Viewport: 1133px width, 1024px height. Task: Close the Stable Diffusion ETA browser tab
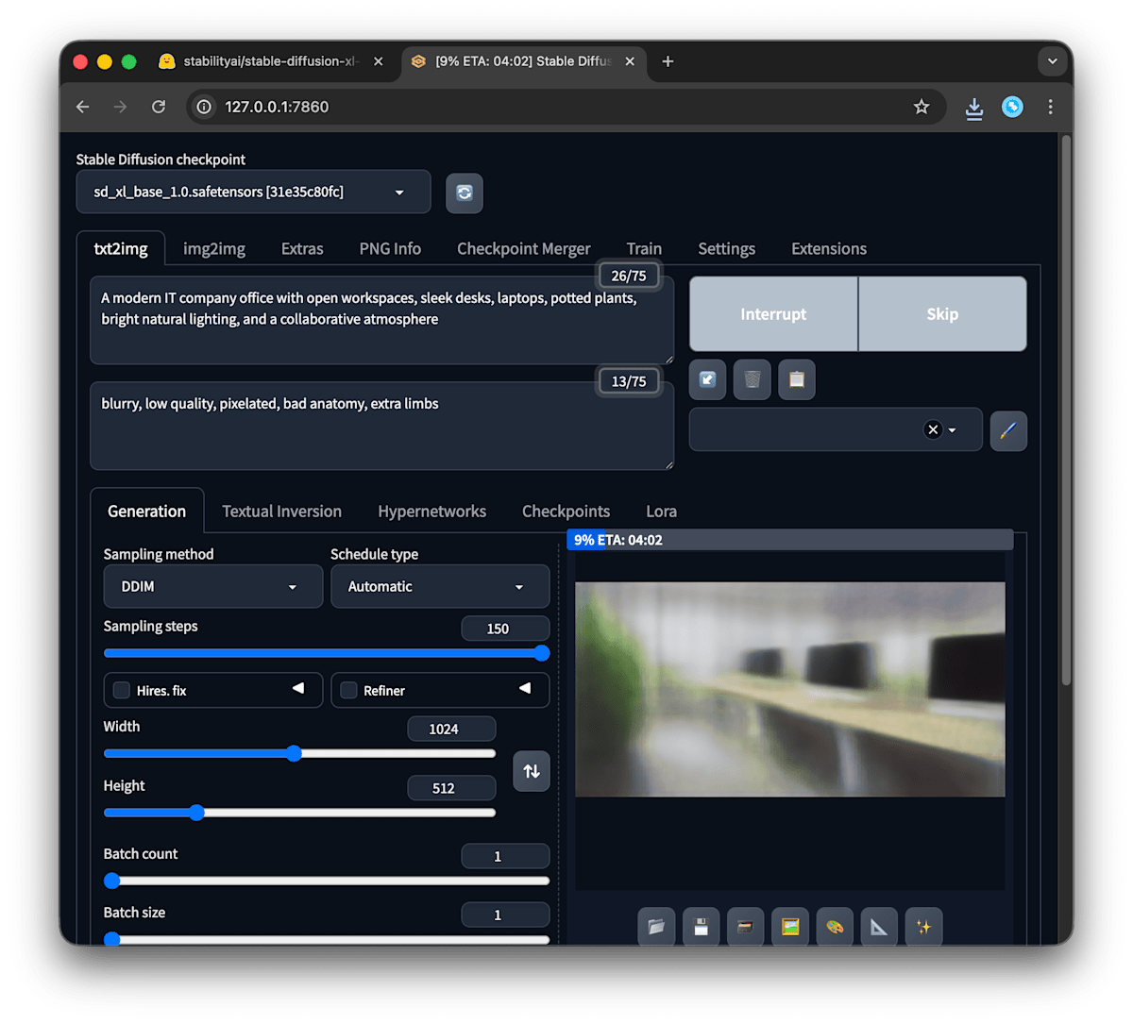[630, 61]
